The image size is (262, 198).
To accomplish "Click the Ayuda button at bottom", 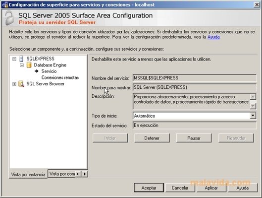I will (x=243, y=188).
